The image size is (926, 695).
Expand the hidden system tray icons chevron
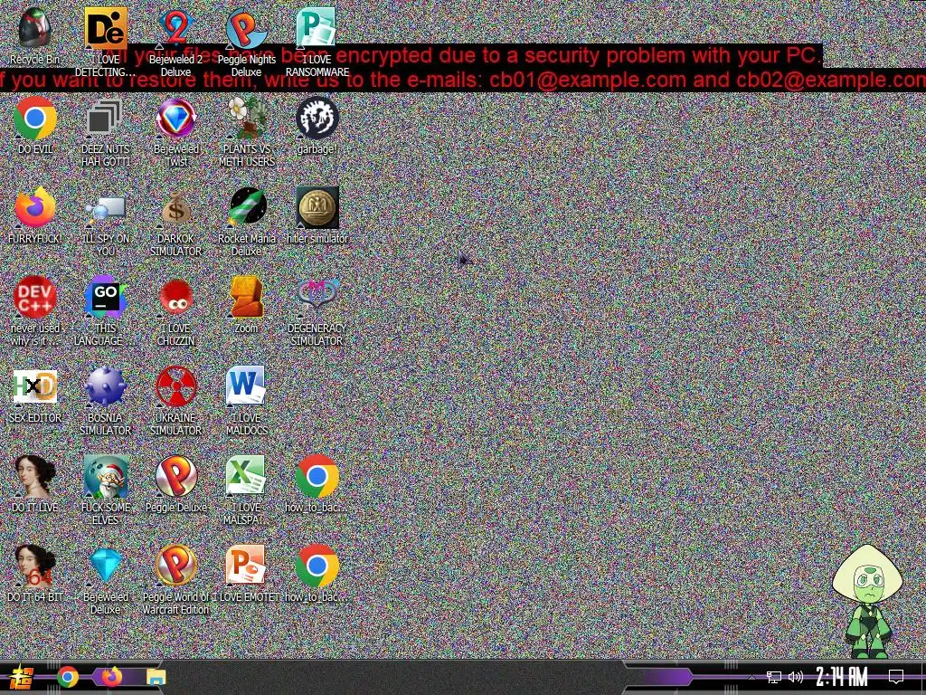(x=751, y=677)
